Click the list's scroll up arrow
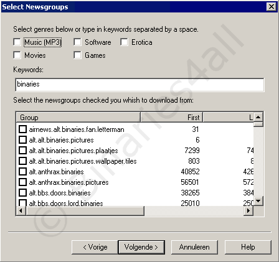Image resolution: width=279 pixels, height=262 pixels. tap(258, 117)
